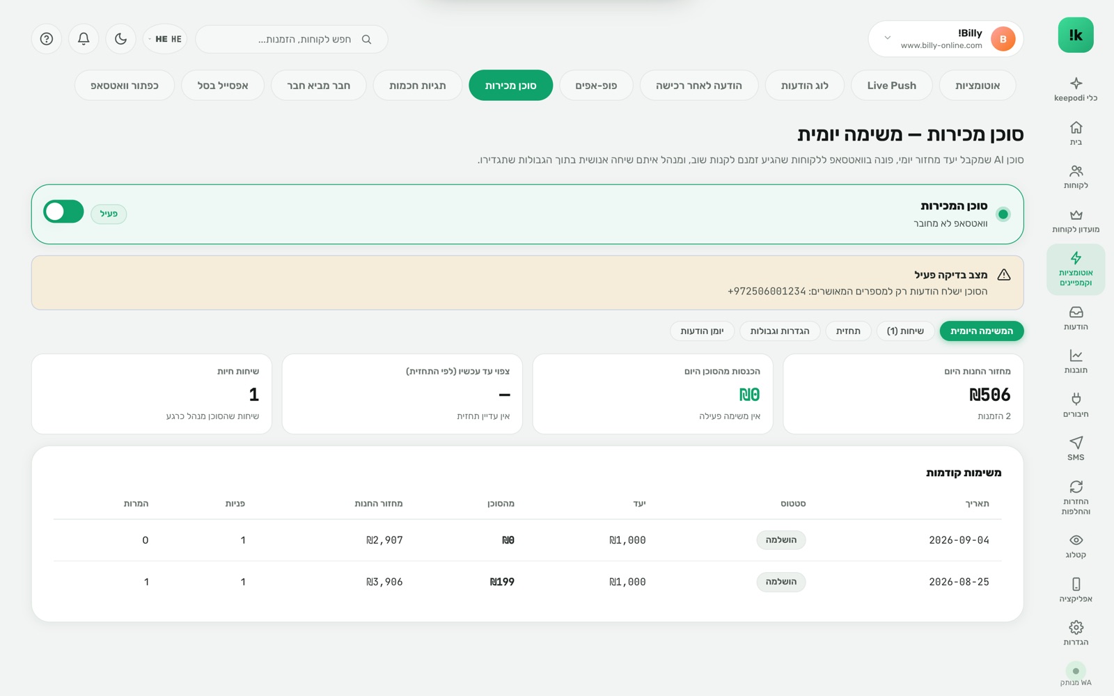Open the הגדרות וגבולות sub-tab
The width and height of the screenshot is (1114, 696).
tap(780, 331)
